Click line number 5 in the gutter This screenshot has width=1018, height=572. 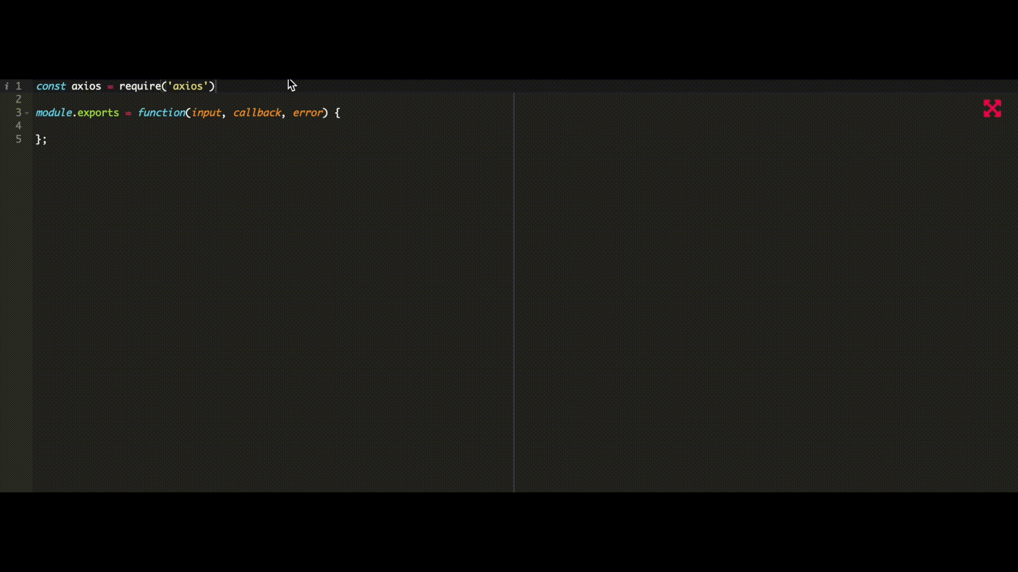[19, 139]
